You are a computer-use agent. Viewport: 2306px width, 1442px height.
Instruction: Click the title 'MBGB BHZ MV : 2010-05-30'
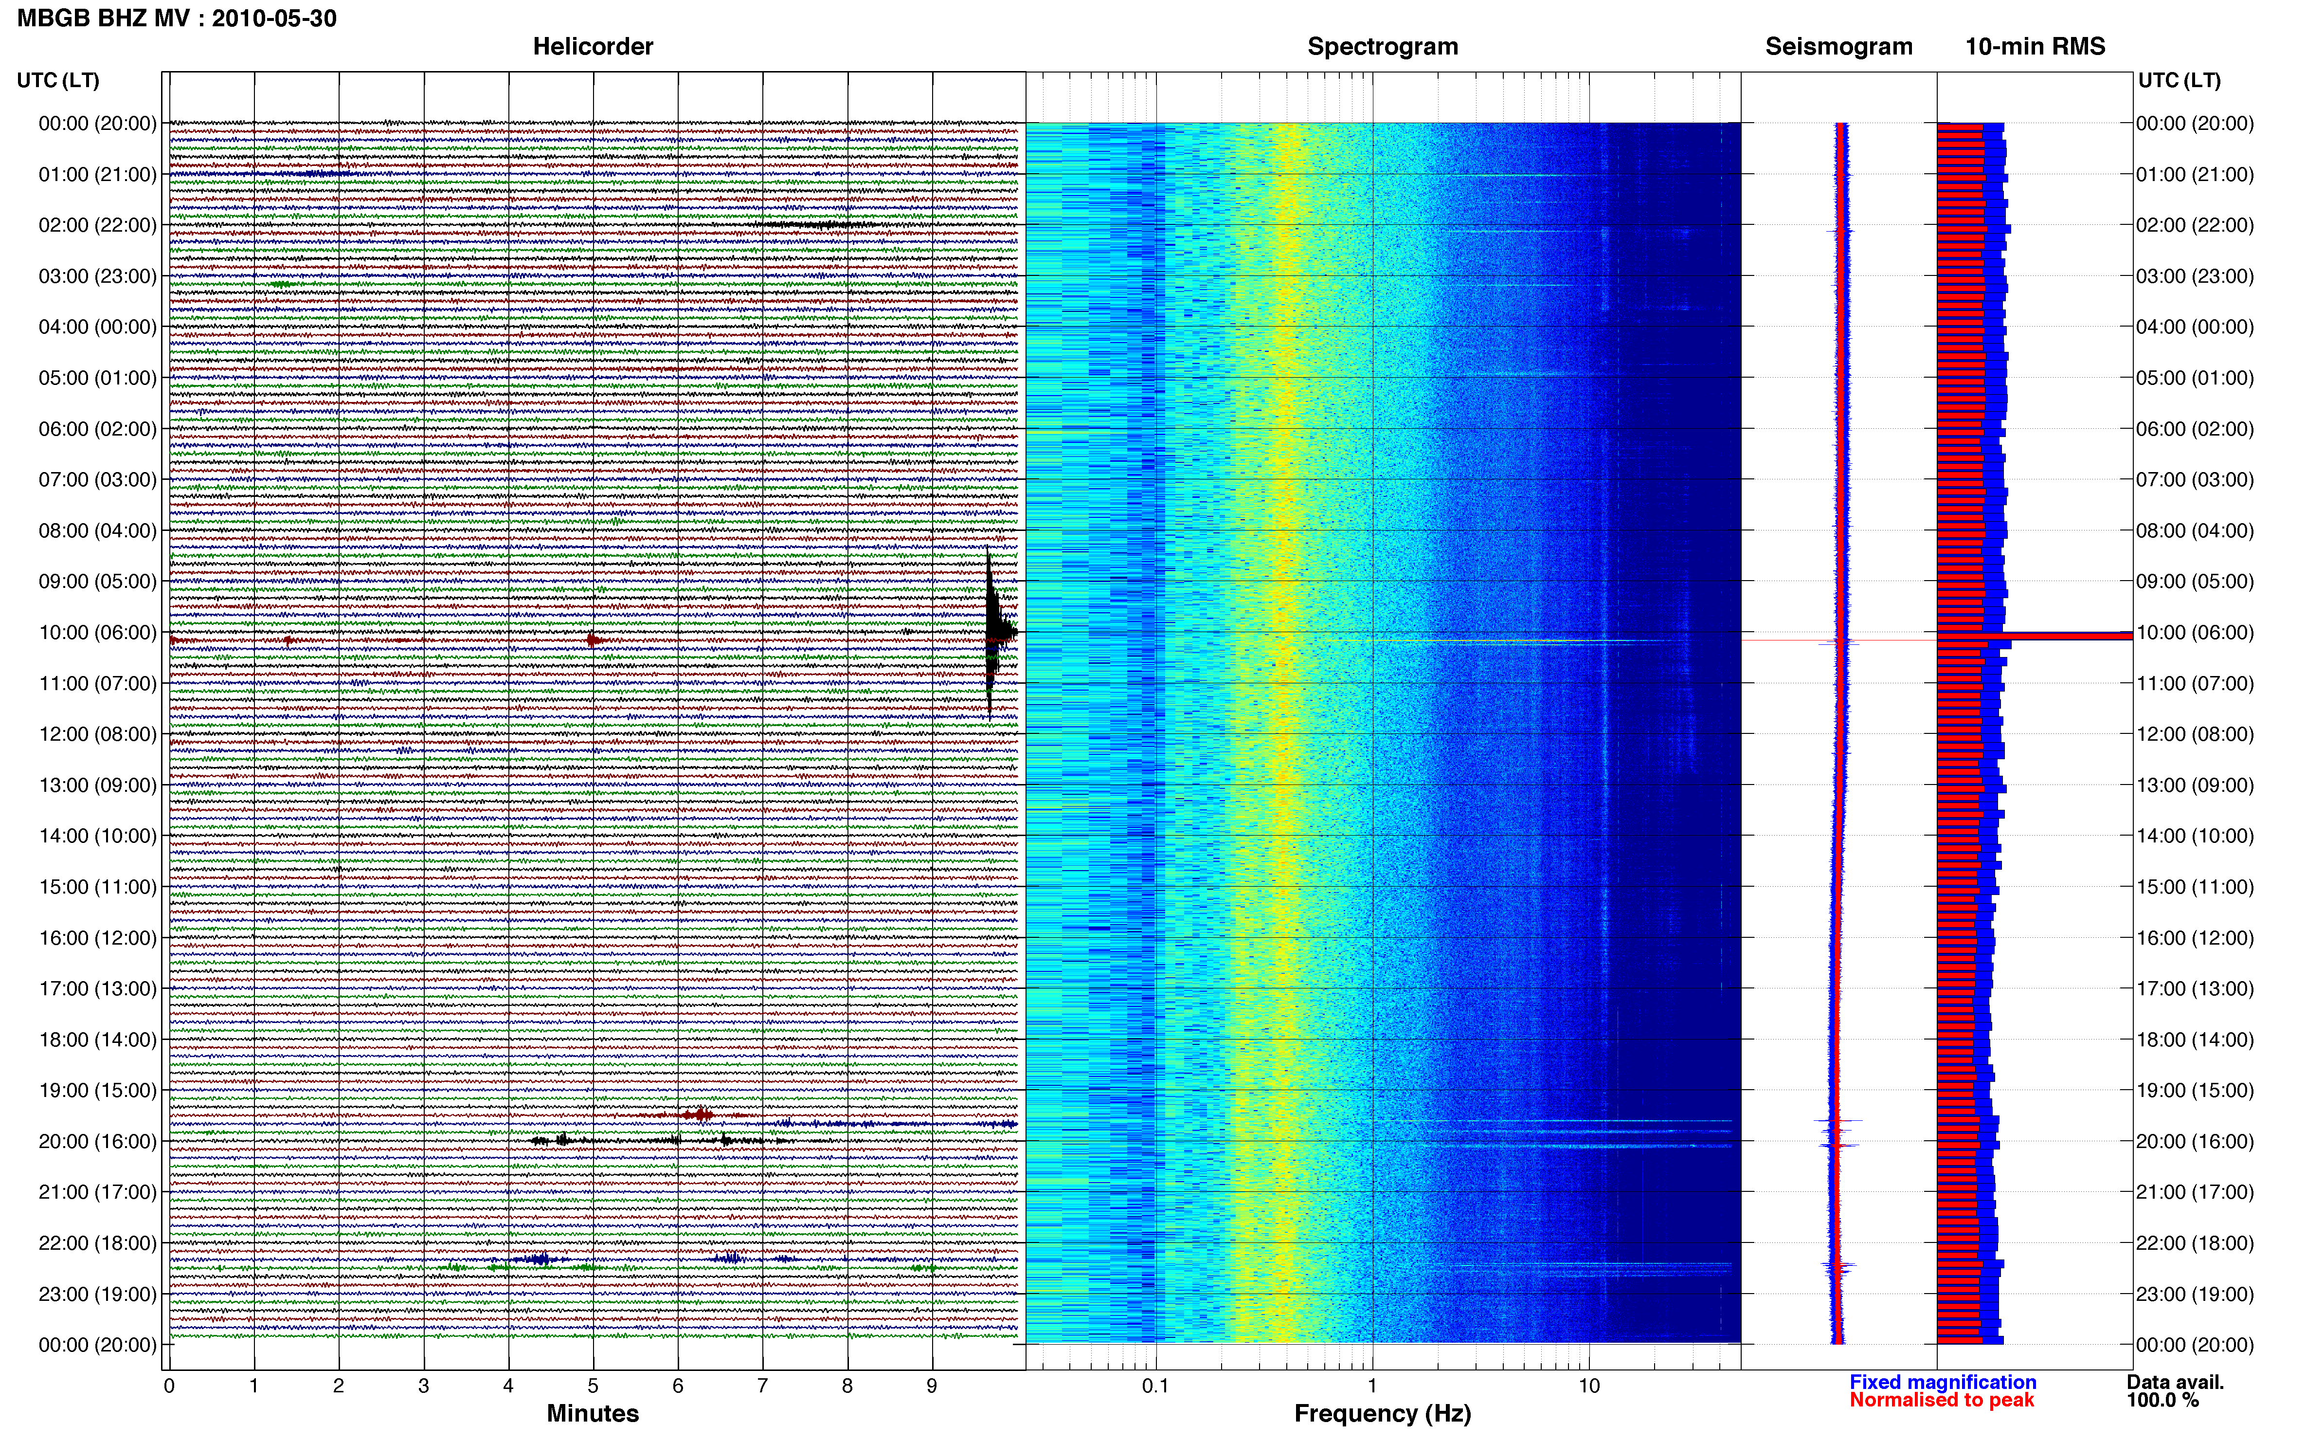[177, 18]
